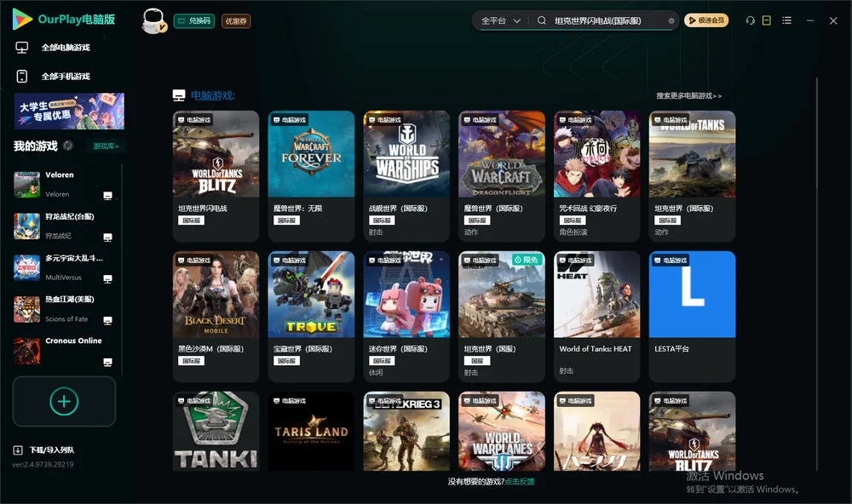Open 坦克世界 (国际服) game card
852x504 pixels.
point(692,176)
